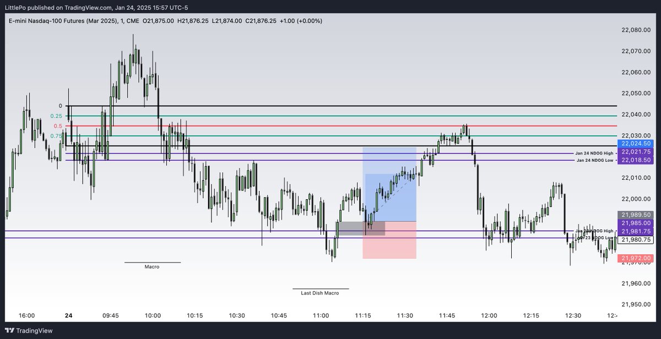Click the red 21,972.00 stop price tag

[637, 258]
